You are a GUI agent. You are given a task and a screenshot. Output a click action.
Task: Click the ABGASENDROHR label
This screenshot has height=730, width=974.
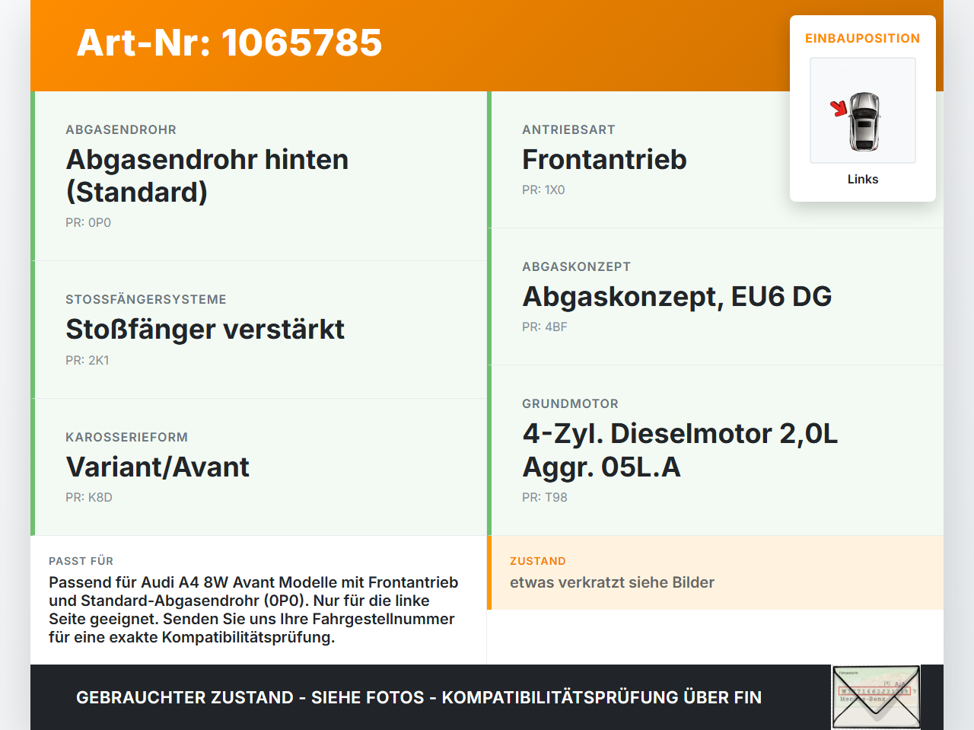[121, 130]
